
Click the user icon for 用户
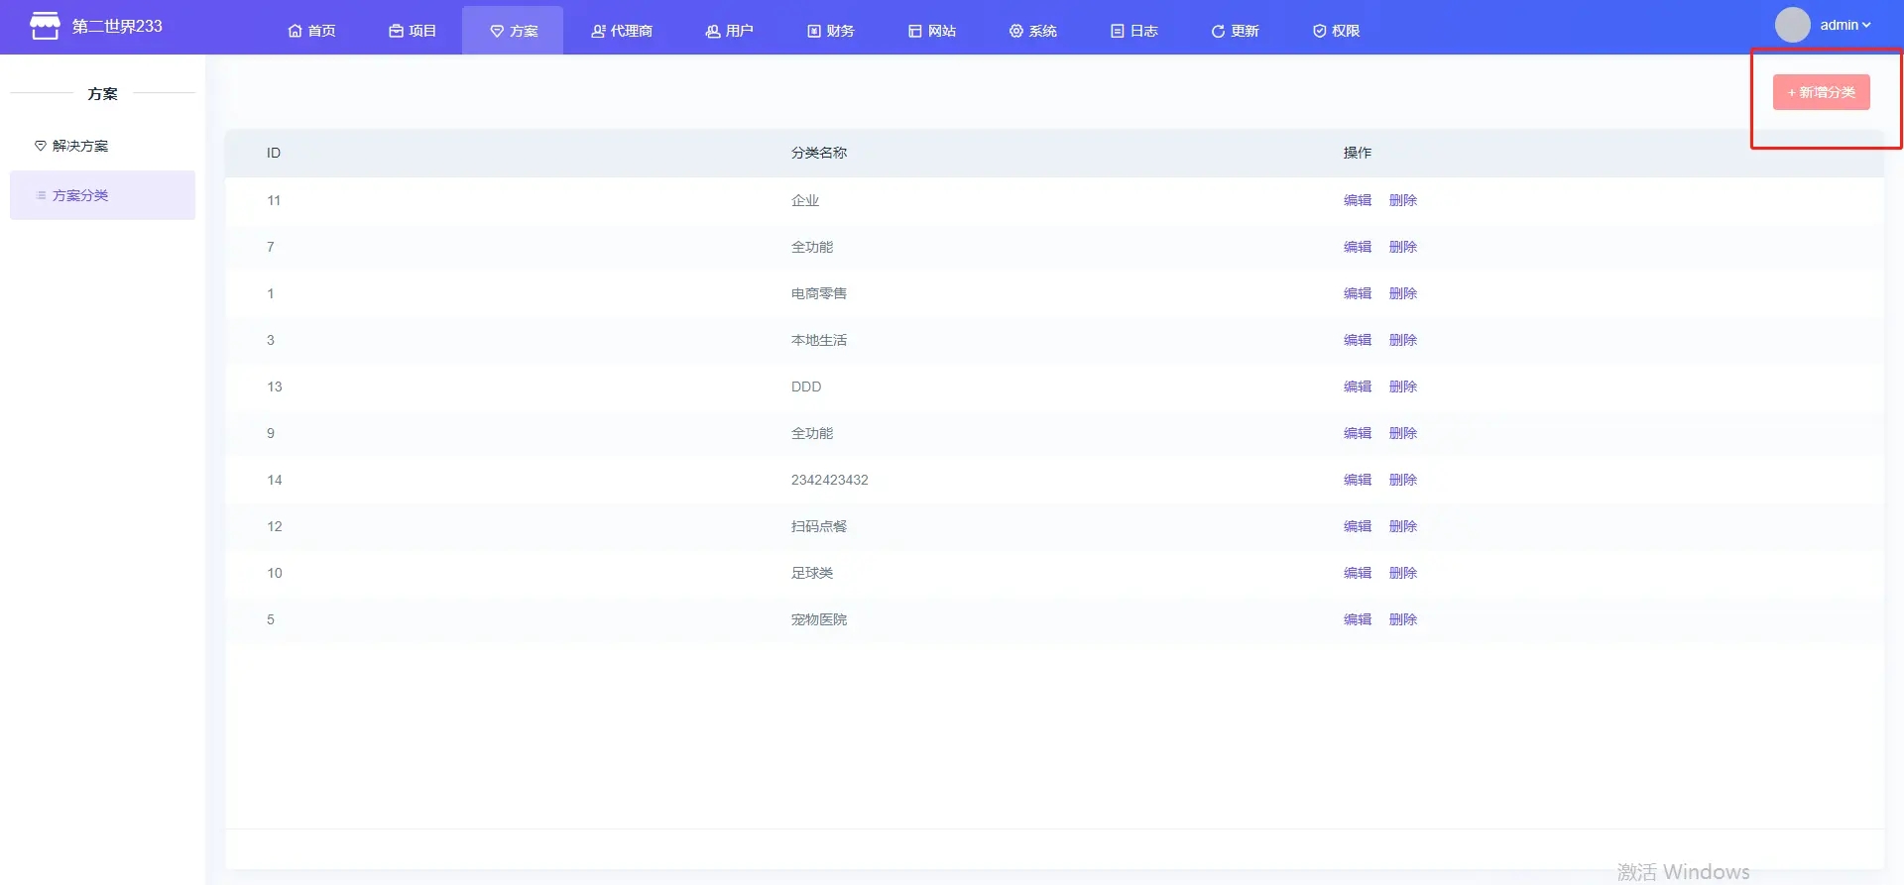[712, 31]
